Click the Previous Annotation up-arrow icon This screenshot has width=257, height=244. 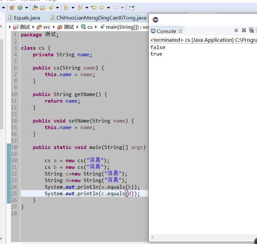tap(80, 8)
